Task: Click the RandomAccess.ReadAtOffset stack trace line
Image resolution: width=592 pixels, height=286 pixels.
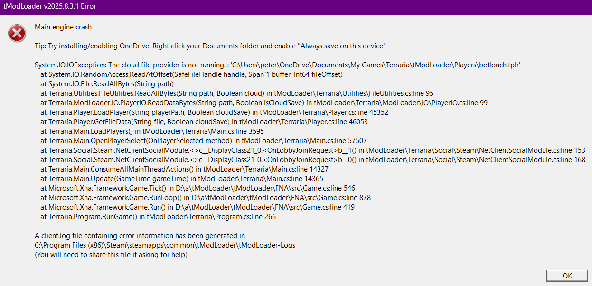Action: pyautogui.click(x=191, y=74)
